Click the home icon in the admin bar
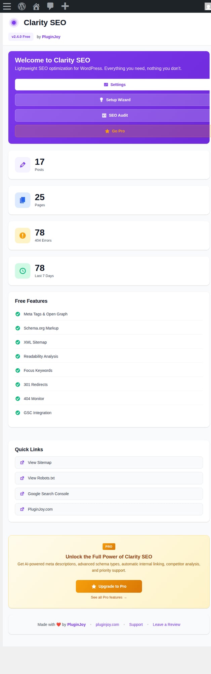Viewport: 211px width, 674px height. click(36, 6)
